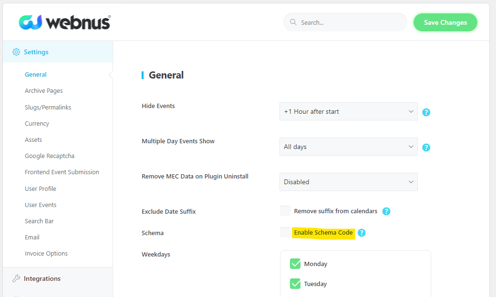Uncheck the Monday weekday checkbox
This screenshot has height=297, width=496.
(295, 264)
